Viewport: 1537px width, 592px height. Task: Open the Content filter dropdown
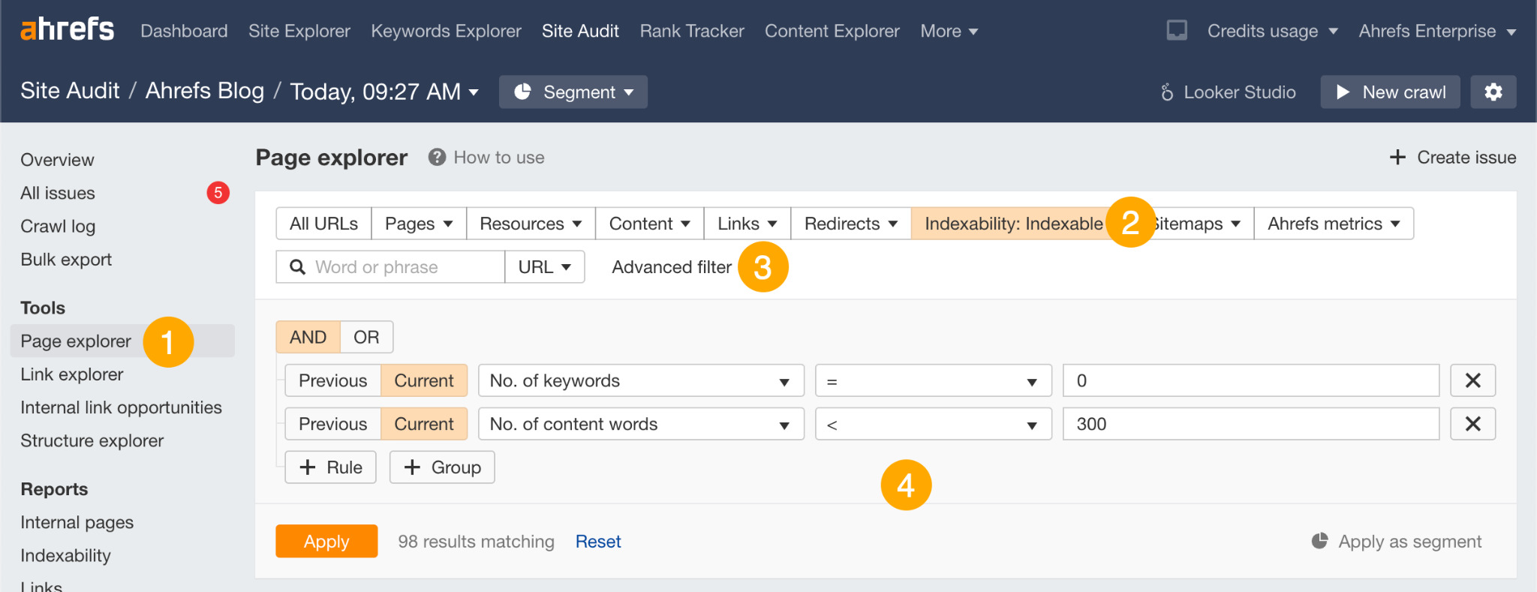pyautogui.click(x=650, y=224)
